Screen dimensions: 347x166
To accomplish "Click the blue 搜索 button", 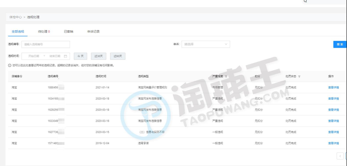I will tap(340, 44).
